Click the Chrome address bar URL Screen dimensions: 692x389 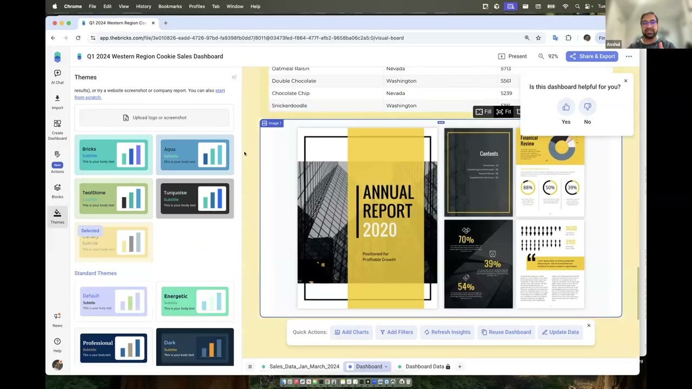pos(251,38)
